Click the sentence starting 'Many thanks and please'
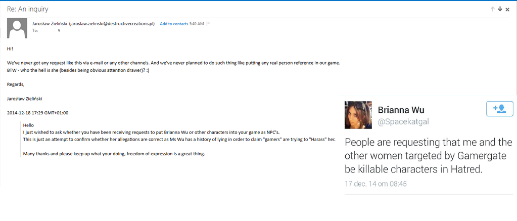The width and height of the screenshot is (517, 221). tap(114, 154)
